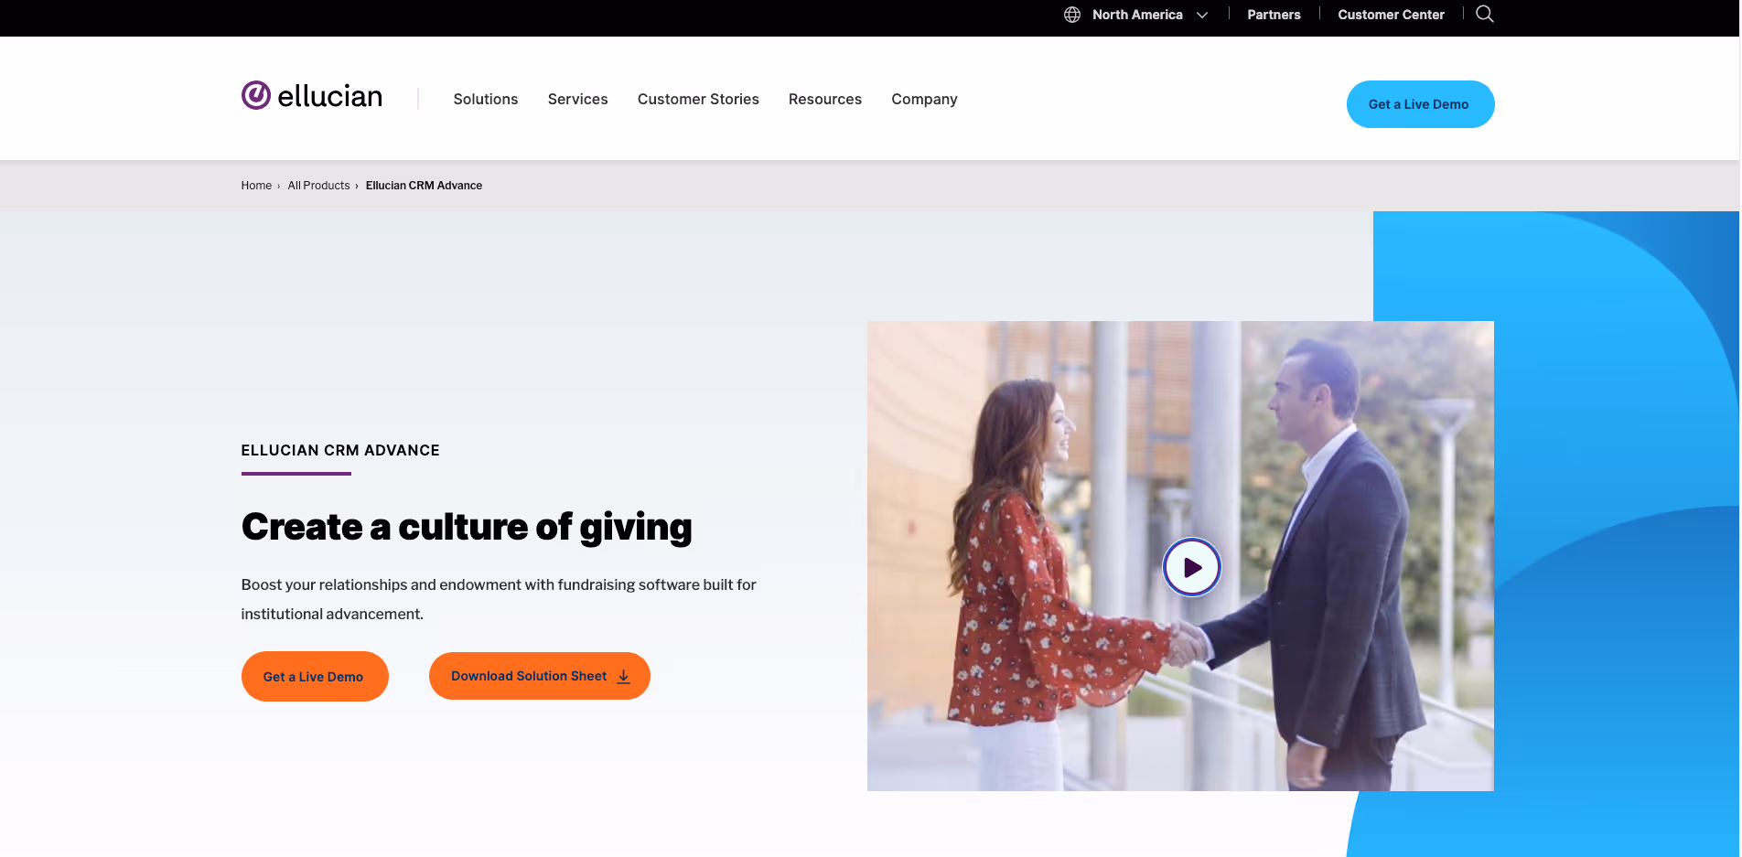1742x857 pixels.
Task: Go to Partners link
Action: (x=1274, y=15)
